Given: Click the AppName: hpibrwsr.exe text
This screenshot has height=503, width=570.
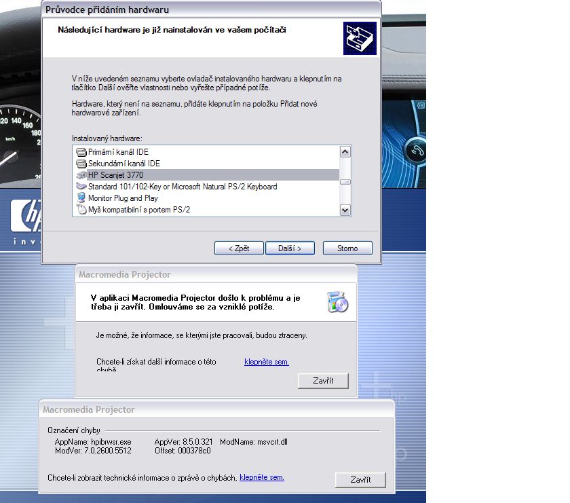Looking at the screenshot, I should pyautogui.click(x=93, y=442).
